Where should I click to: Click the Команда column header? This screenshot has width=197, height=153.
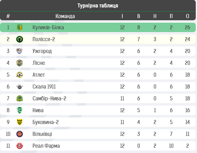(x=65, y=16)
